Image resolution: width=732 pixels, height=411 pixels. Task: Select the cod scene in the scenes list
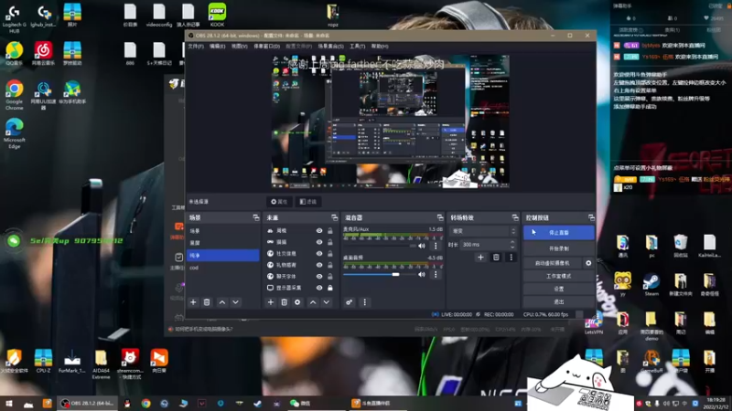(x=222, y=268)
